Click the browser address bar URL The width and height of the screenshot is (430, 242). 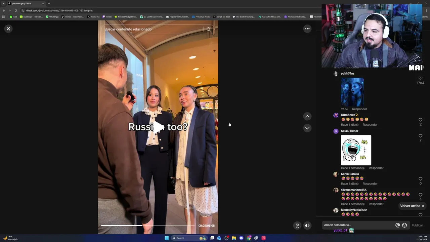59,10
